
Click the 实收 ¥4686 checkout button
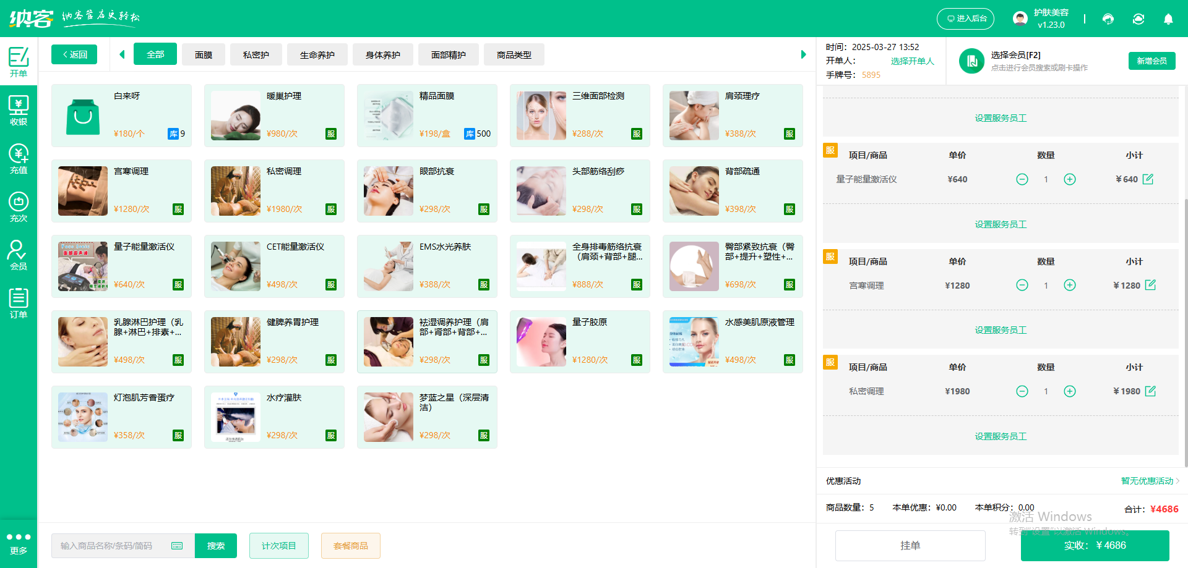coord(1095,546)
